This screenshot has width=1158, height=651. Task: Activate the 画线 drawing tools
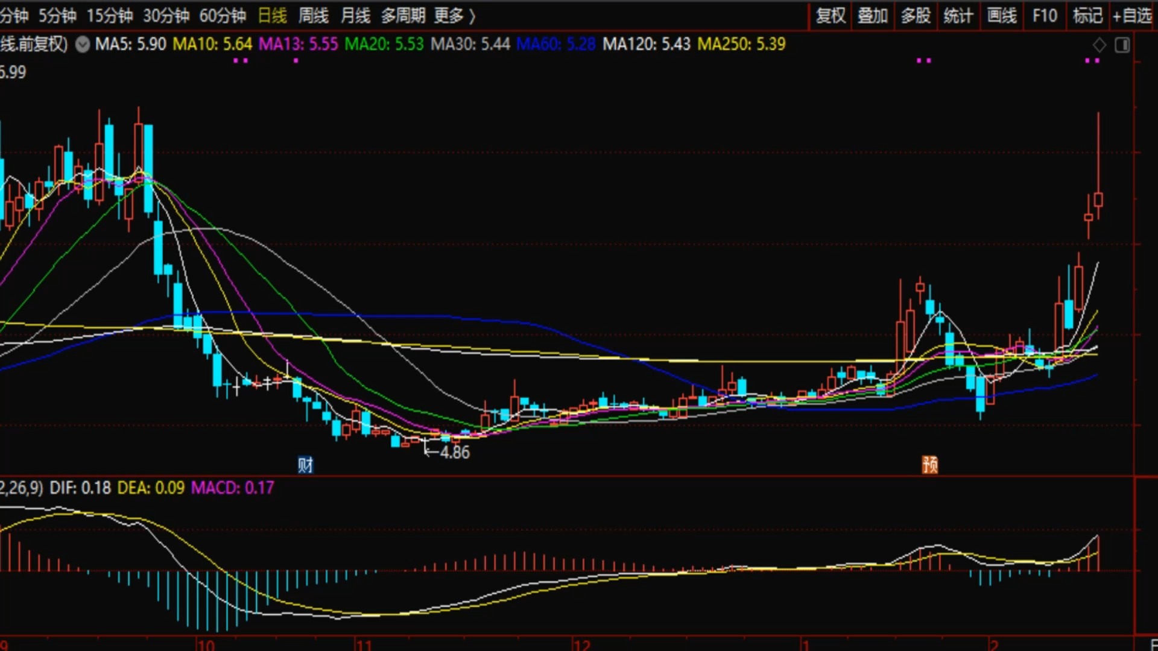click(1002, 16)
